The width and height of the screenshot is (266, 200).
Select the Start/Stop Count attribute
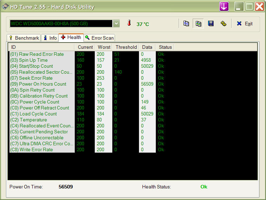(x=31, y=66)
